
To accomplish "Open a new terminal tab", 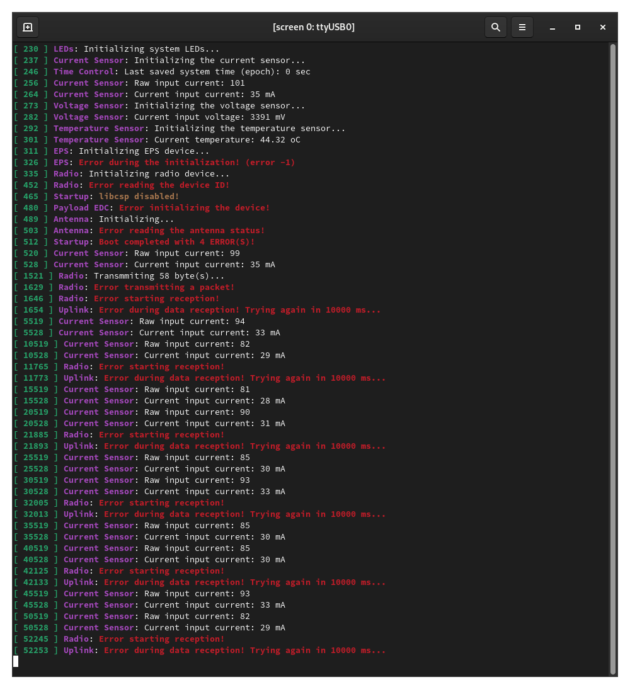I will point(28,27).
